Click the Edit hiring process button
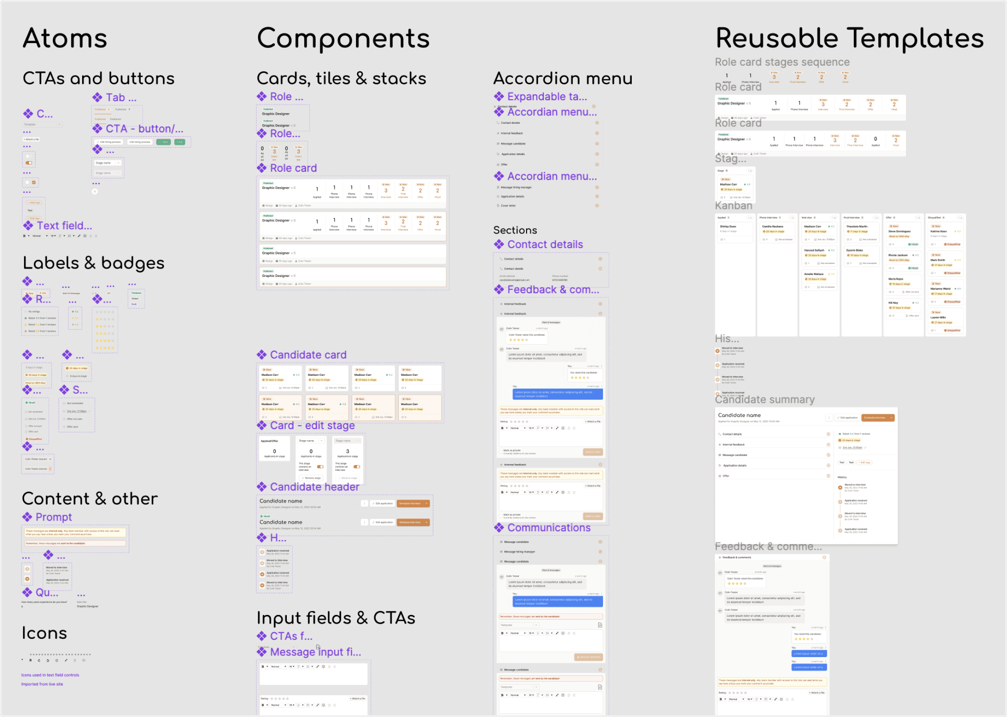The height and width of the screenshot is (717, 1007). [x=109, y=142]
